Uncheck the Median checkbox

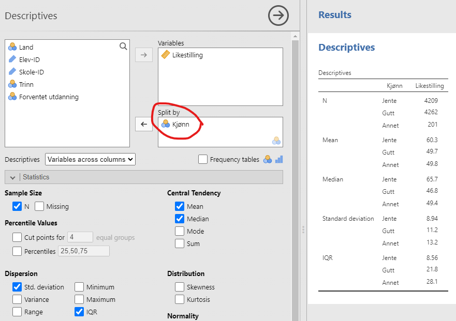point(180,219)
